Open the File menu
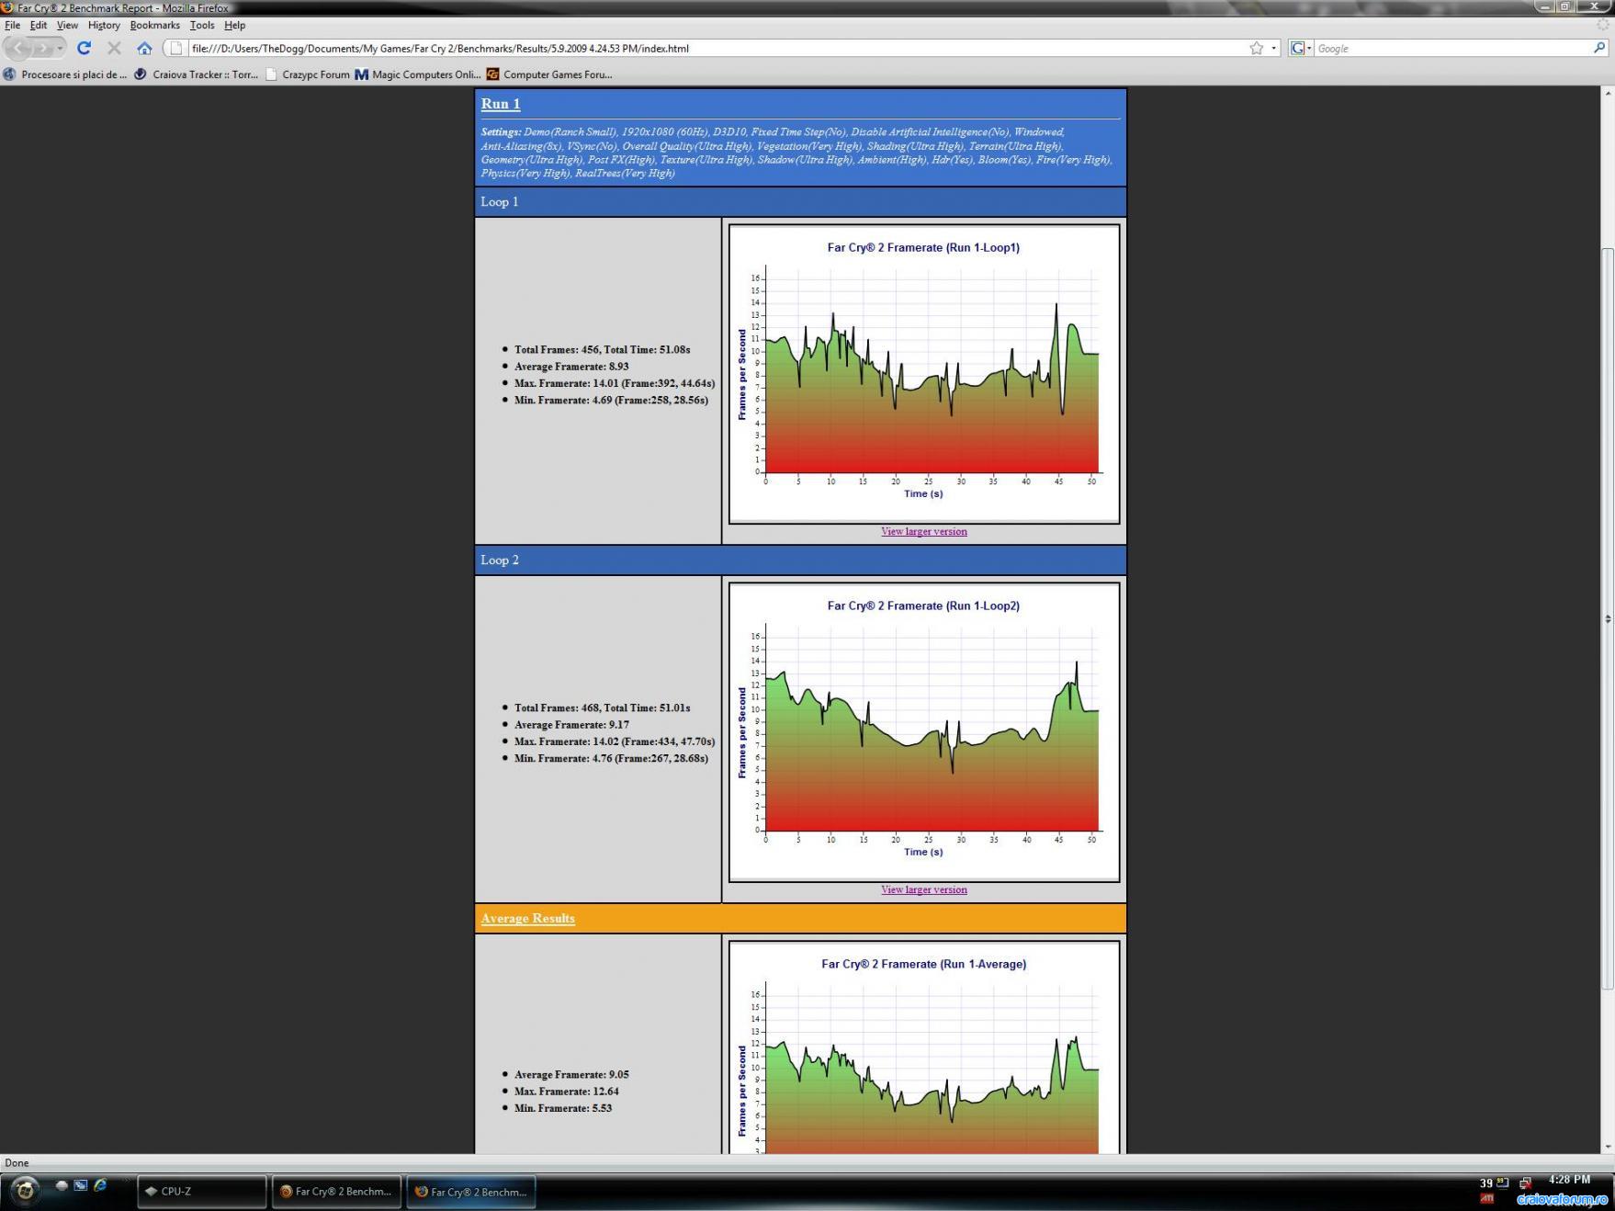Image resolution: width=1615 pixels, height=1211 pixels. (13, 25)
